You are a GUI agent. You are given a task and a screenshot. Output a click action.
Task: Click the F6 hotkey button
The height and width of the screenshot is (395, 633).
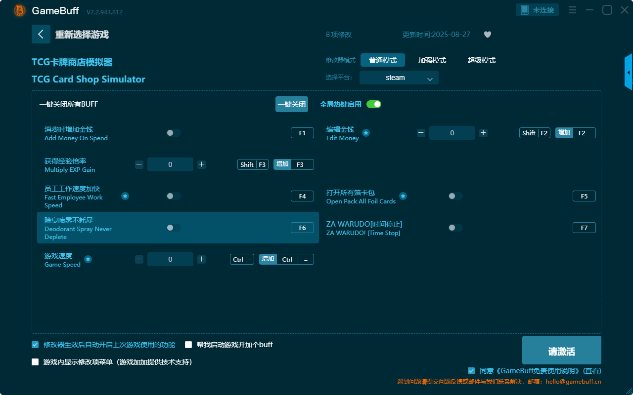tap(302, 228)
